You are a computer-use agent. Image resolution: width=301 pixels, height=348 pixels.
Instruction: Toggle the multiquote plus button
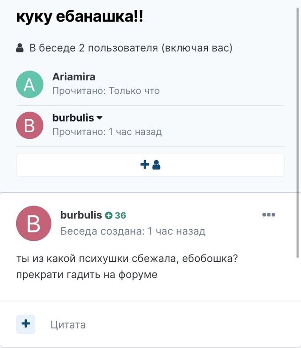click(x=26, y=324)
